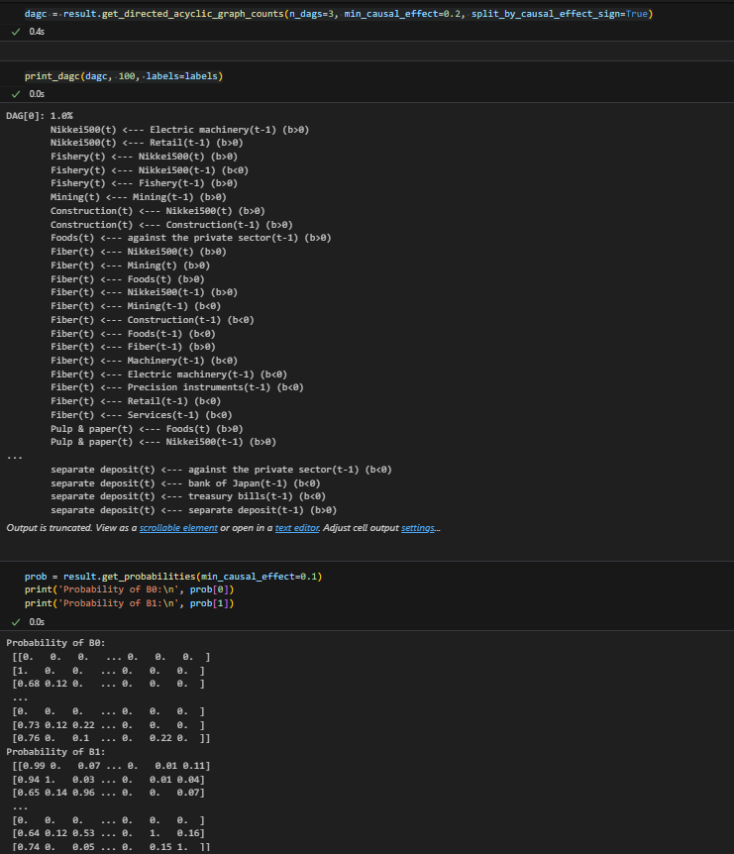The image size is (734, 854).
Task: Click the checkmark under the get_probabilities cell
Action: pos(15,621)
